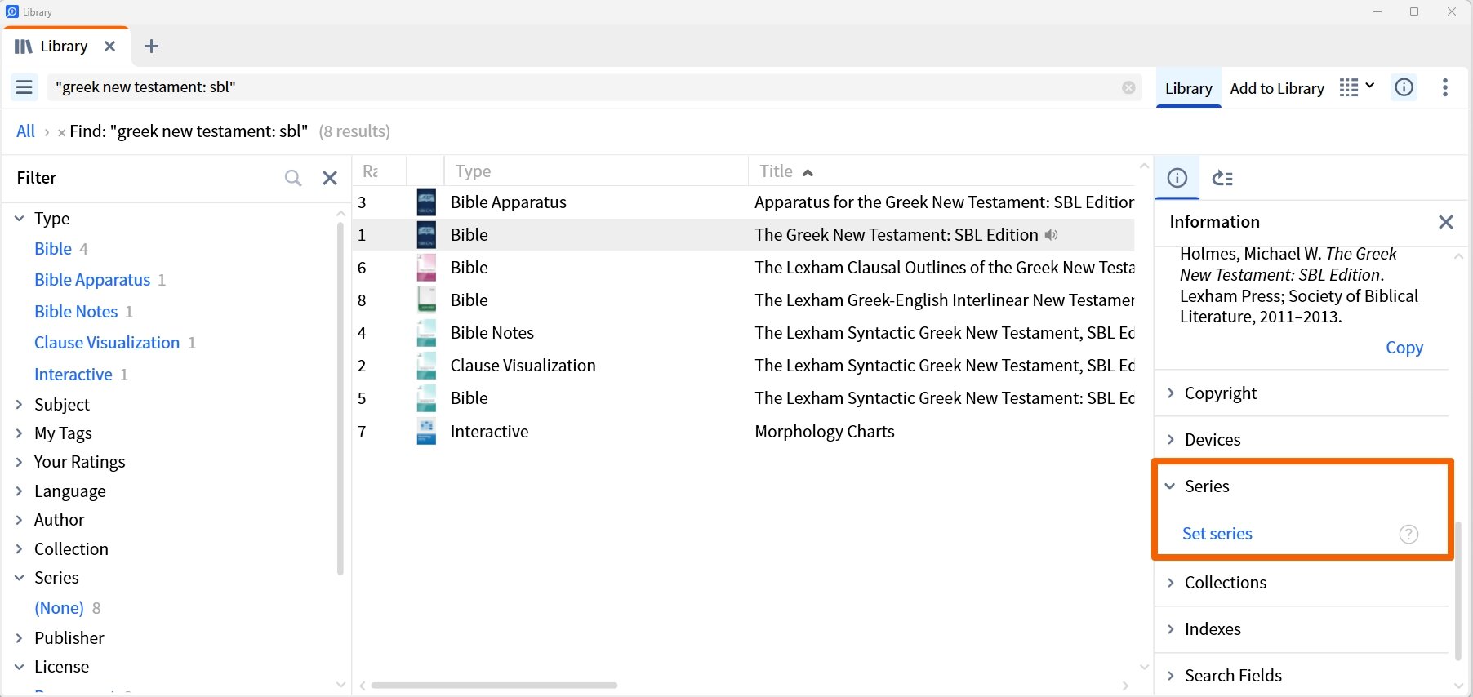Click the horizontal scrollbar under results list
Screen dimensions: 1473x697
[494, 686]
